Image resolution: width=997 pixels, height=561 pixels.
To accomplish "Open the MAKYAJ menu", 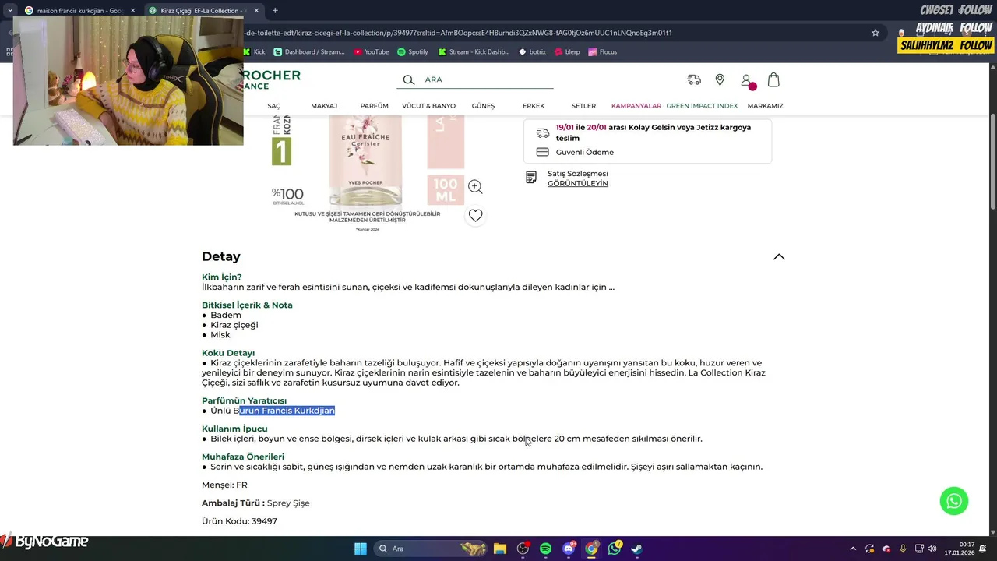I will tap(324, 106).
